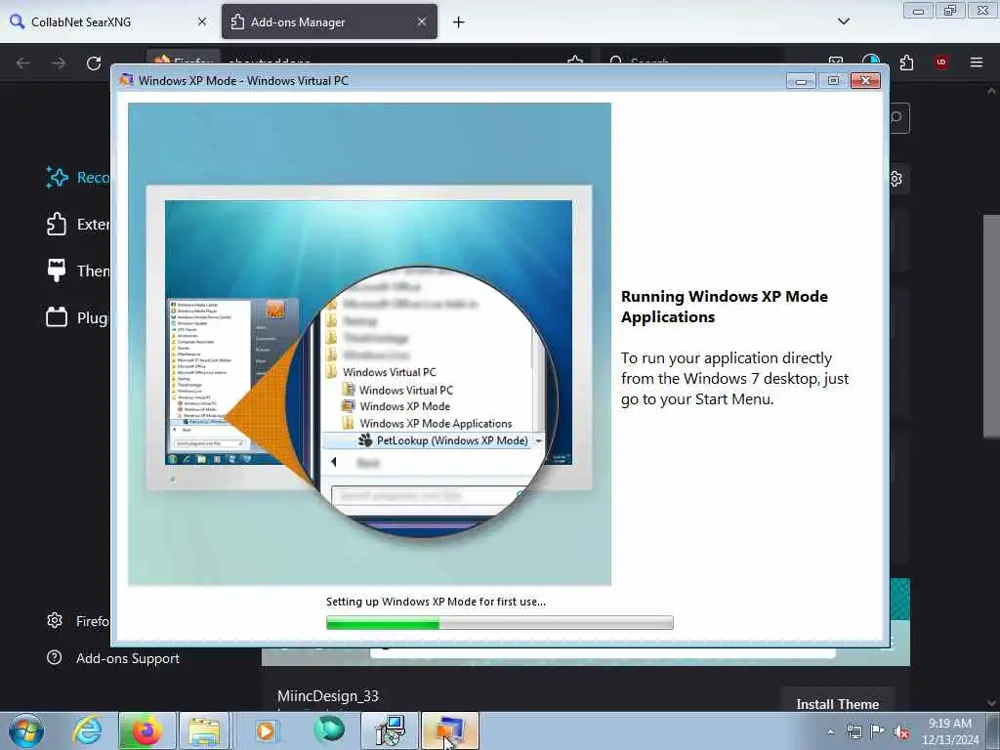Open Windows Virtual PC taskbar icon
Viewport: 1000px width, 750px height.
click(450, 730)
